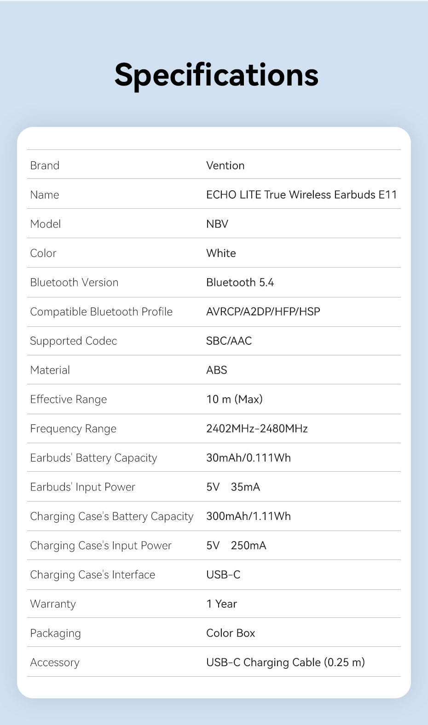Select the Color Box packaging value
Viewport: 428px width, 725px height.
pos(231,633)
